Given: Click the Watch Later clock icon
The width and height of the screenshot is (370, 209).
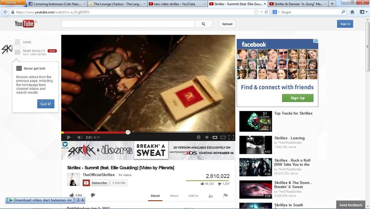Looking at the screenshot, I should click(207, 137).
